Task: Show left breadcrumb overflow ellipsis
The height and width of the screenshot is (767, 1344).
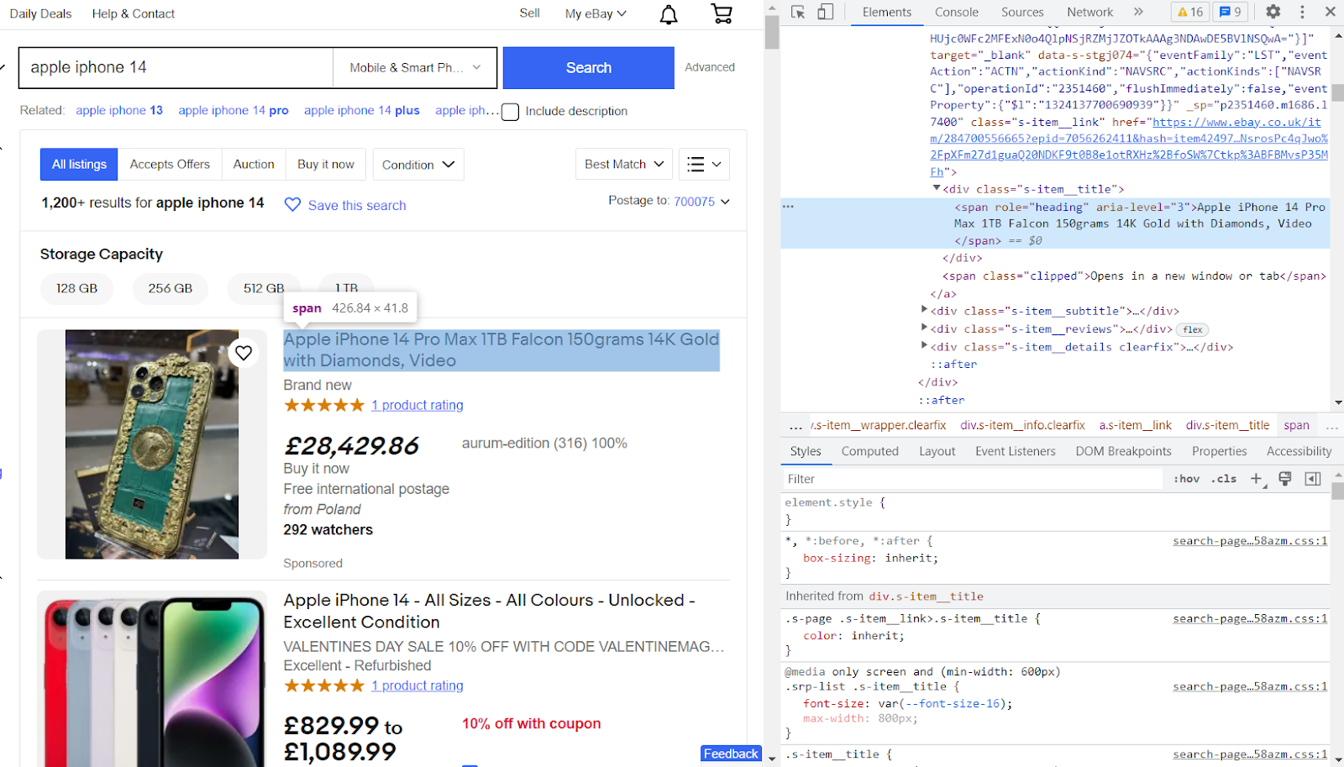Action: [x=795, y=426]
